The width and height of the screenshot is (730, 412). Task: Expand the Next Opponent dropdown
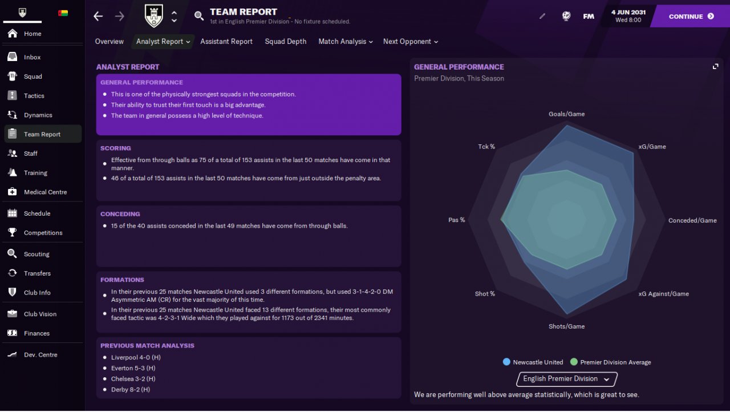411,42
